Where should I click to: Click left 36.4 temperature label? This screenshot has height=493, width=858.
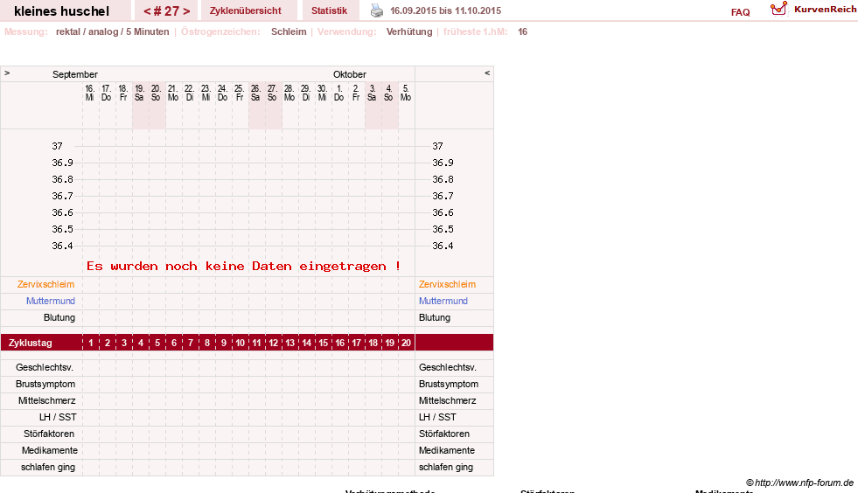62,246
